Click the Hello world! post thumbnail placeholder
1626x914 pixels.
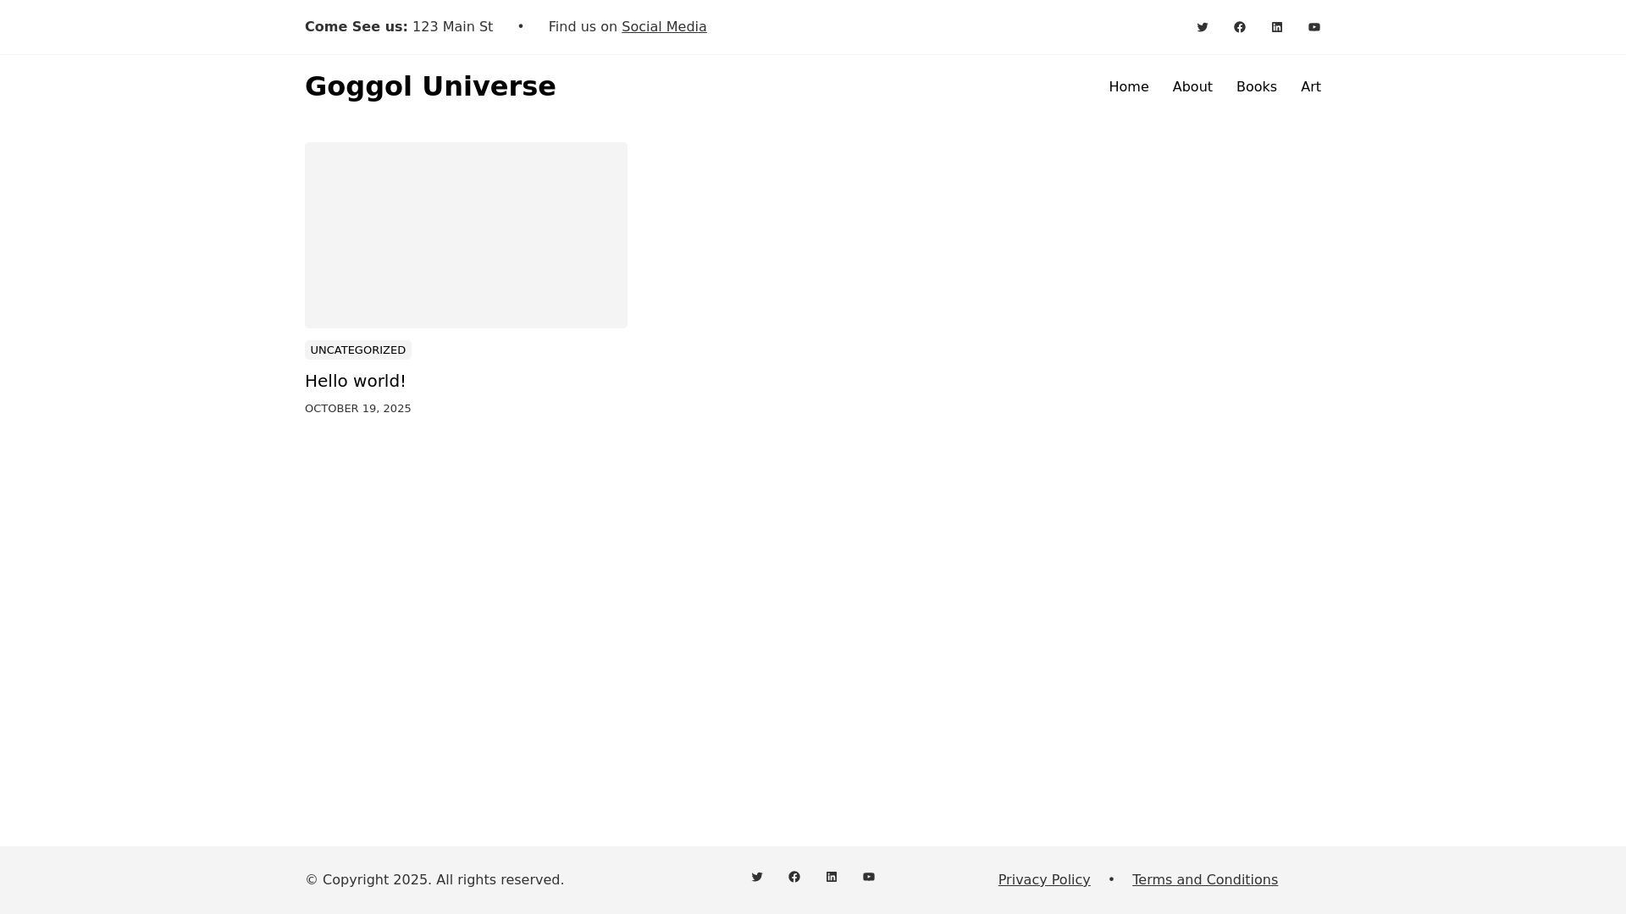click(x=466, y=235)
